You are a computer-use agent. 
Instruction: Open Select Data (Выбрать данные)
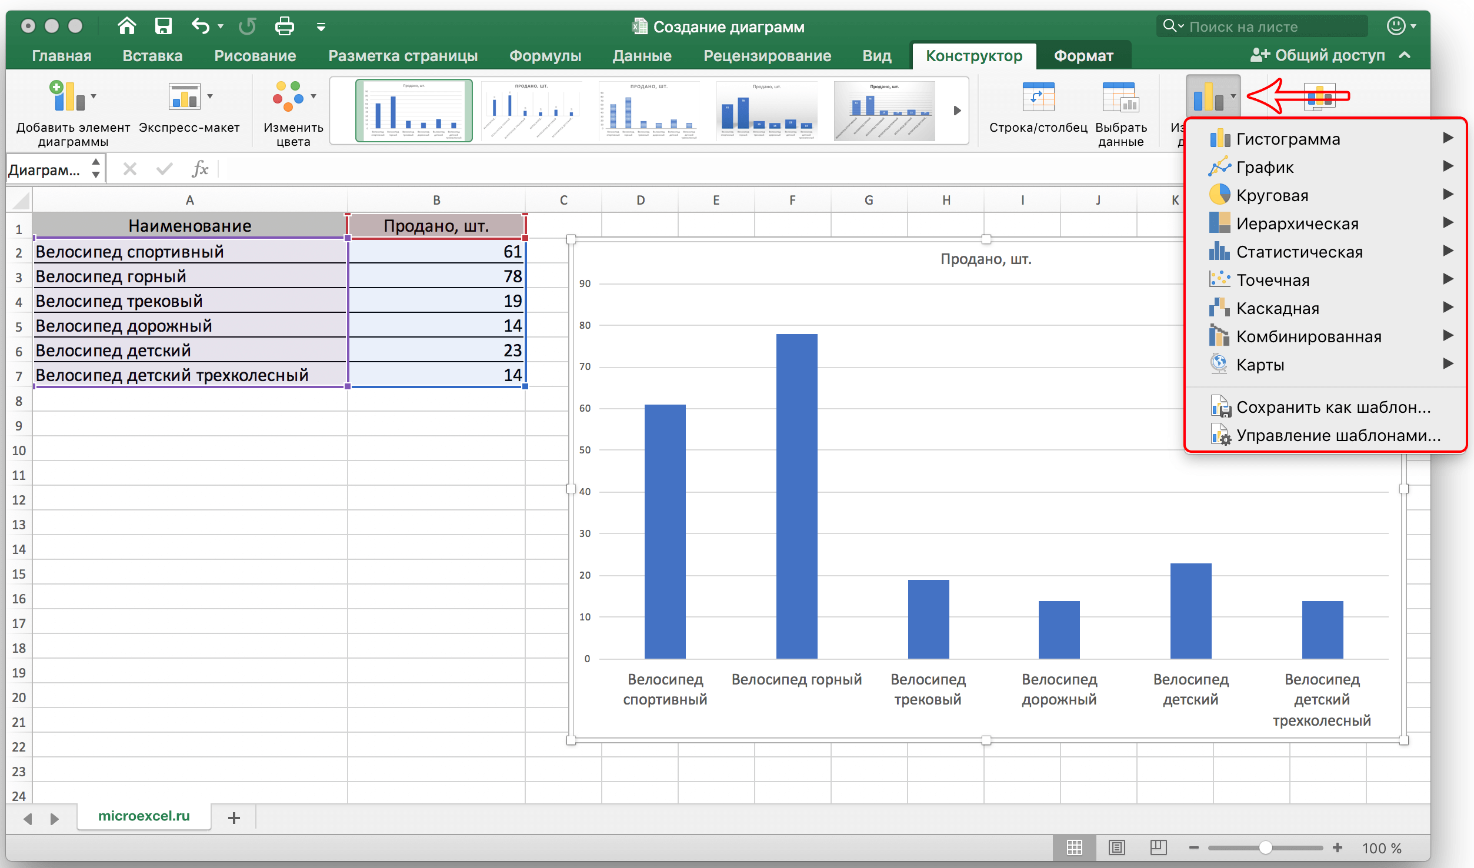click(1120, 98)
